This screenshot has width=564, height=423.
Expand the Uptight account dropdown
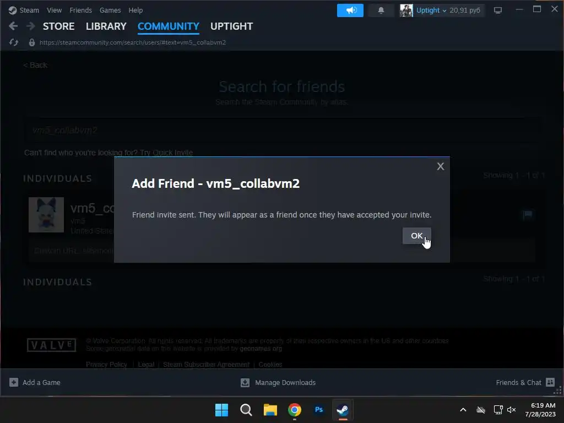(431, 10)
